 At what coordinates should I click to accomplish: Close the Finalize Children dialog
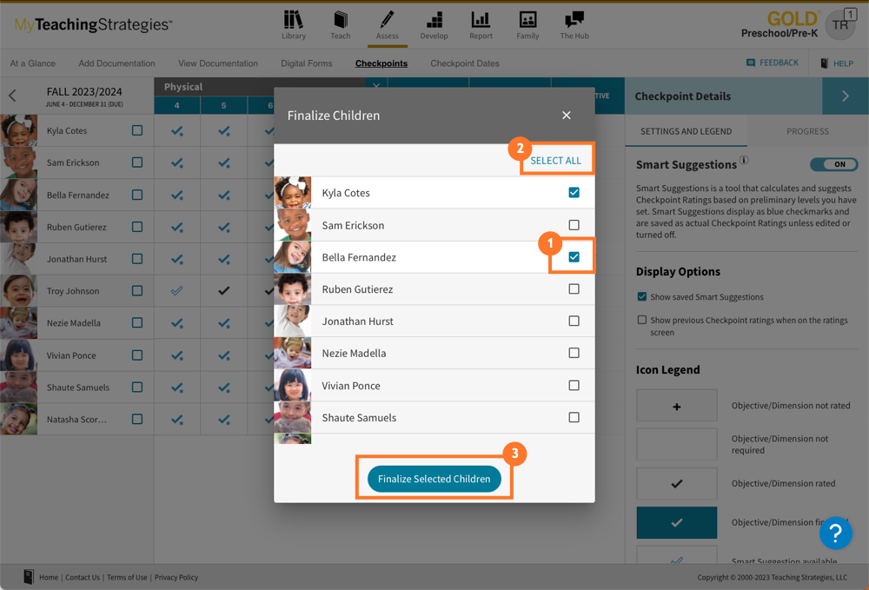click(x=567, y=116)
